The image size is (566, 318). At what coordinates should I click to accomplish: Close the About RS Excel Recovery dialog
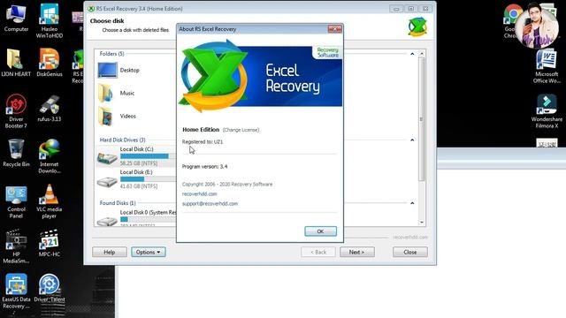334,29
